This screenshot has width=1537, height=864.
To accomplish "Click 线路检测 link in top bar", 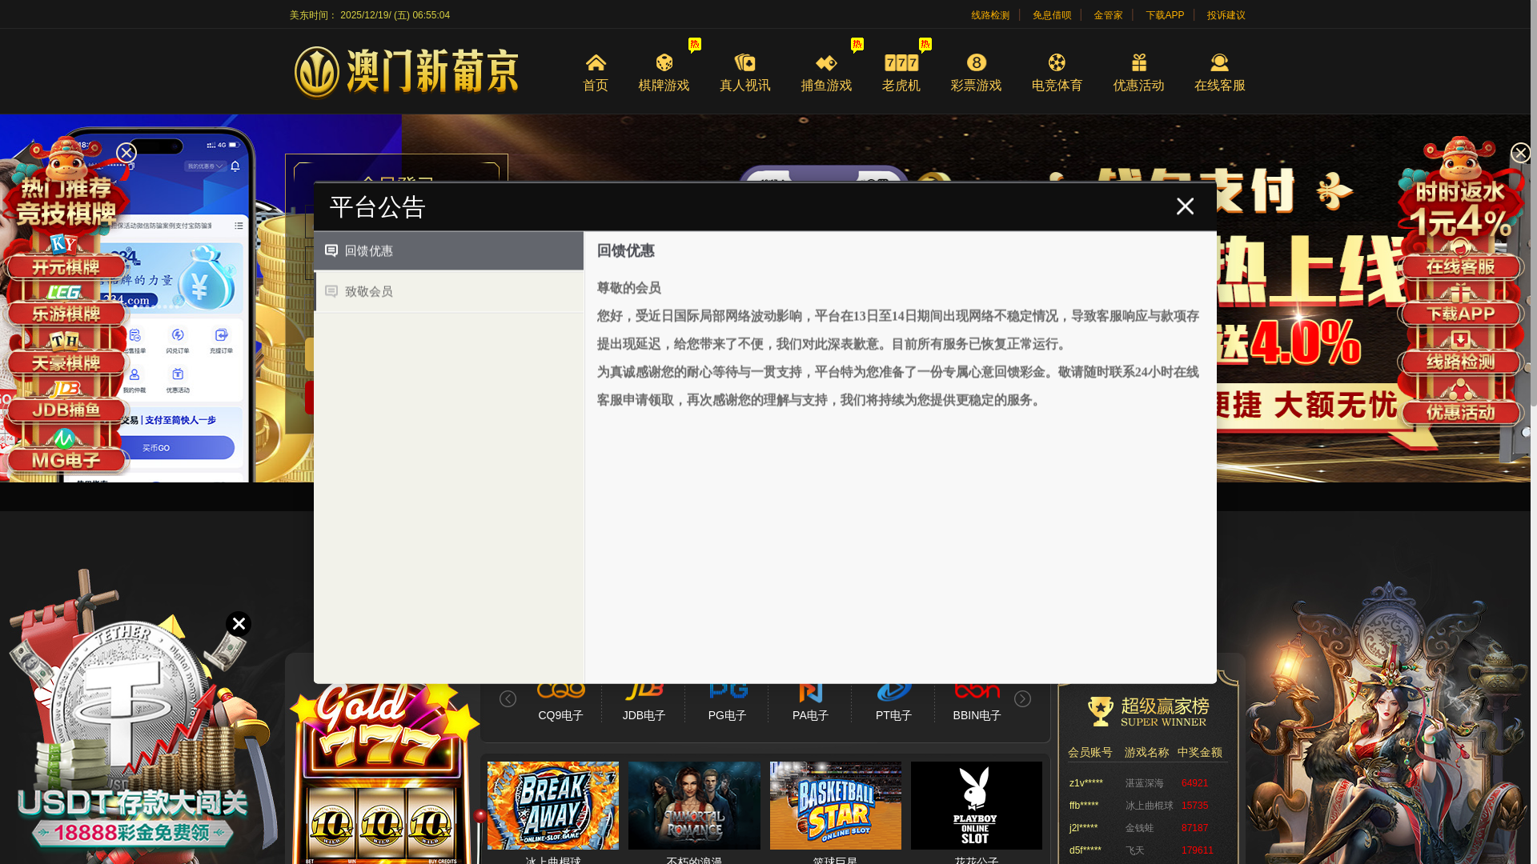I will tap(990, 15).
